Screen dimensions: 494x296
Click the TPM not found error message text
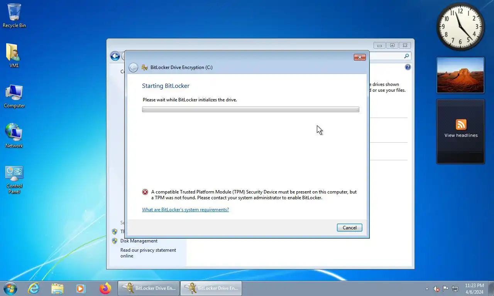point(254,195)
